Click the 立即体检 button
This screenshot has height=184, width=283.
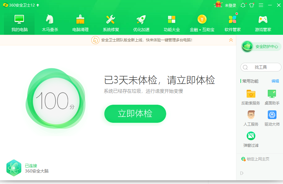[x=135, y=113]
